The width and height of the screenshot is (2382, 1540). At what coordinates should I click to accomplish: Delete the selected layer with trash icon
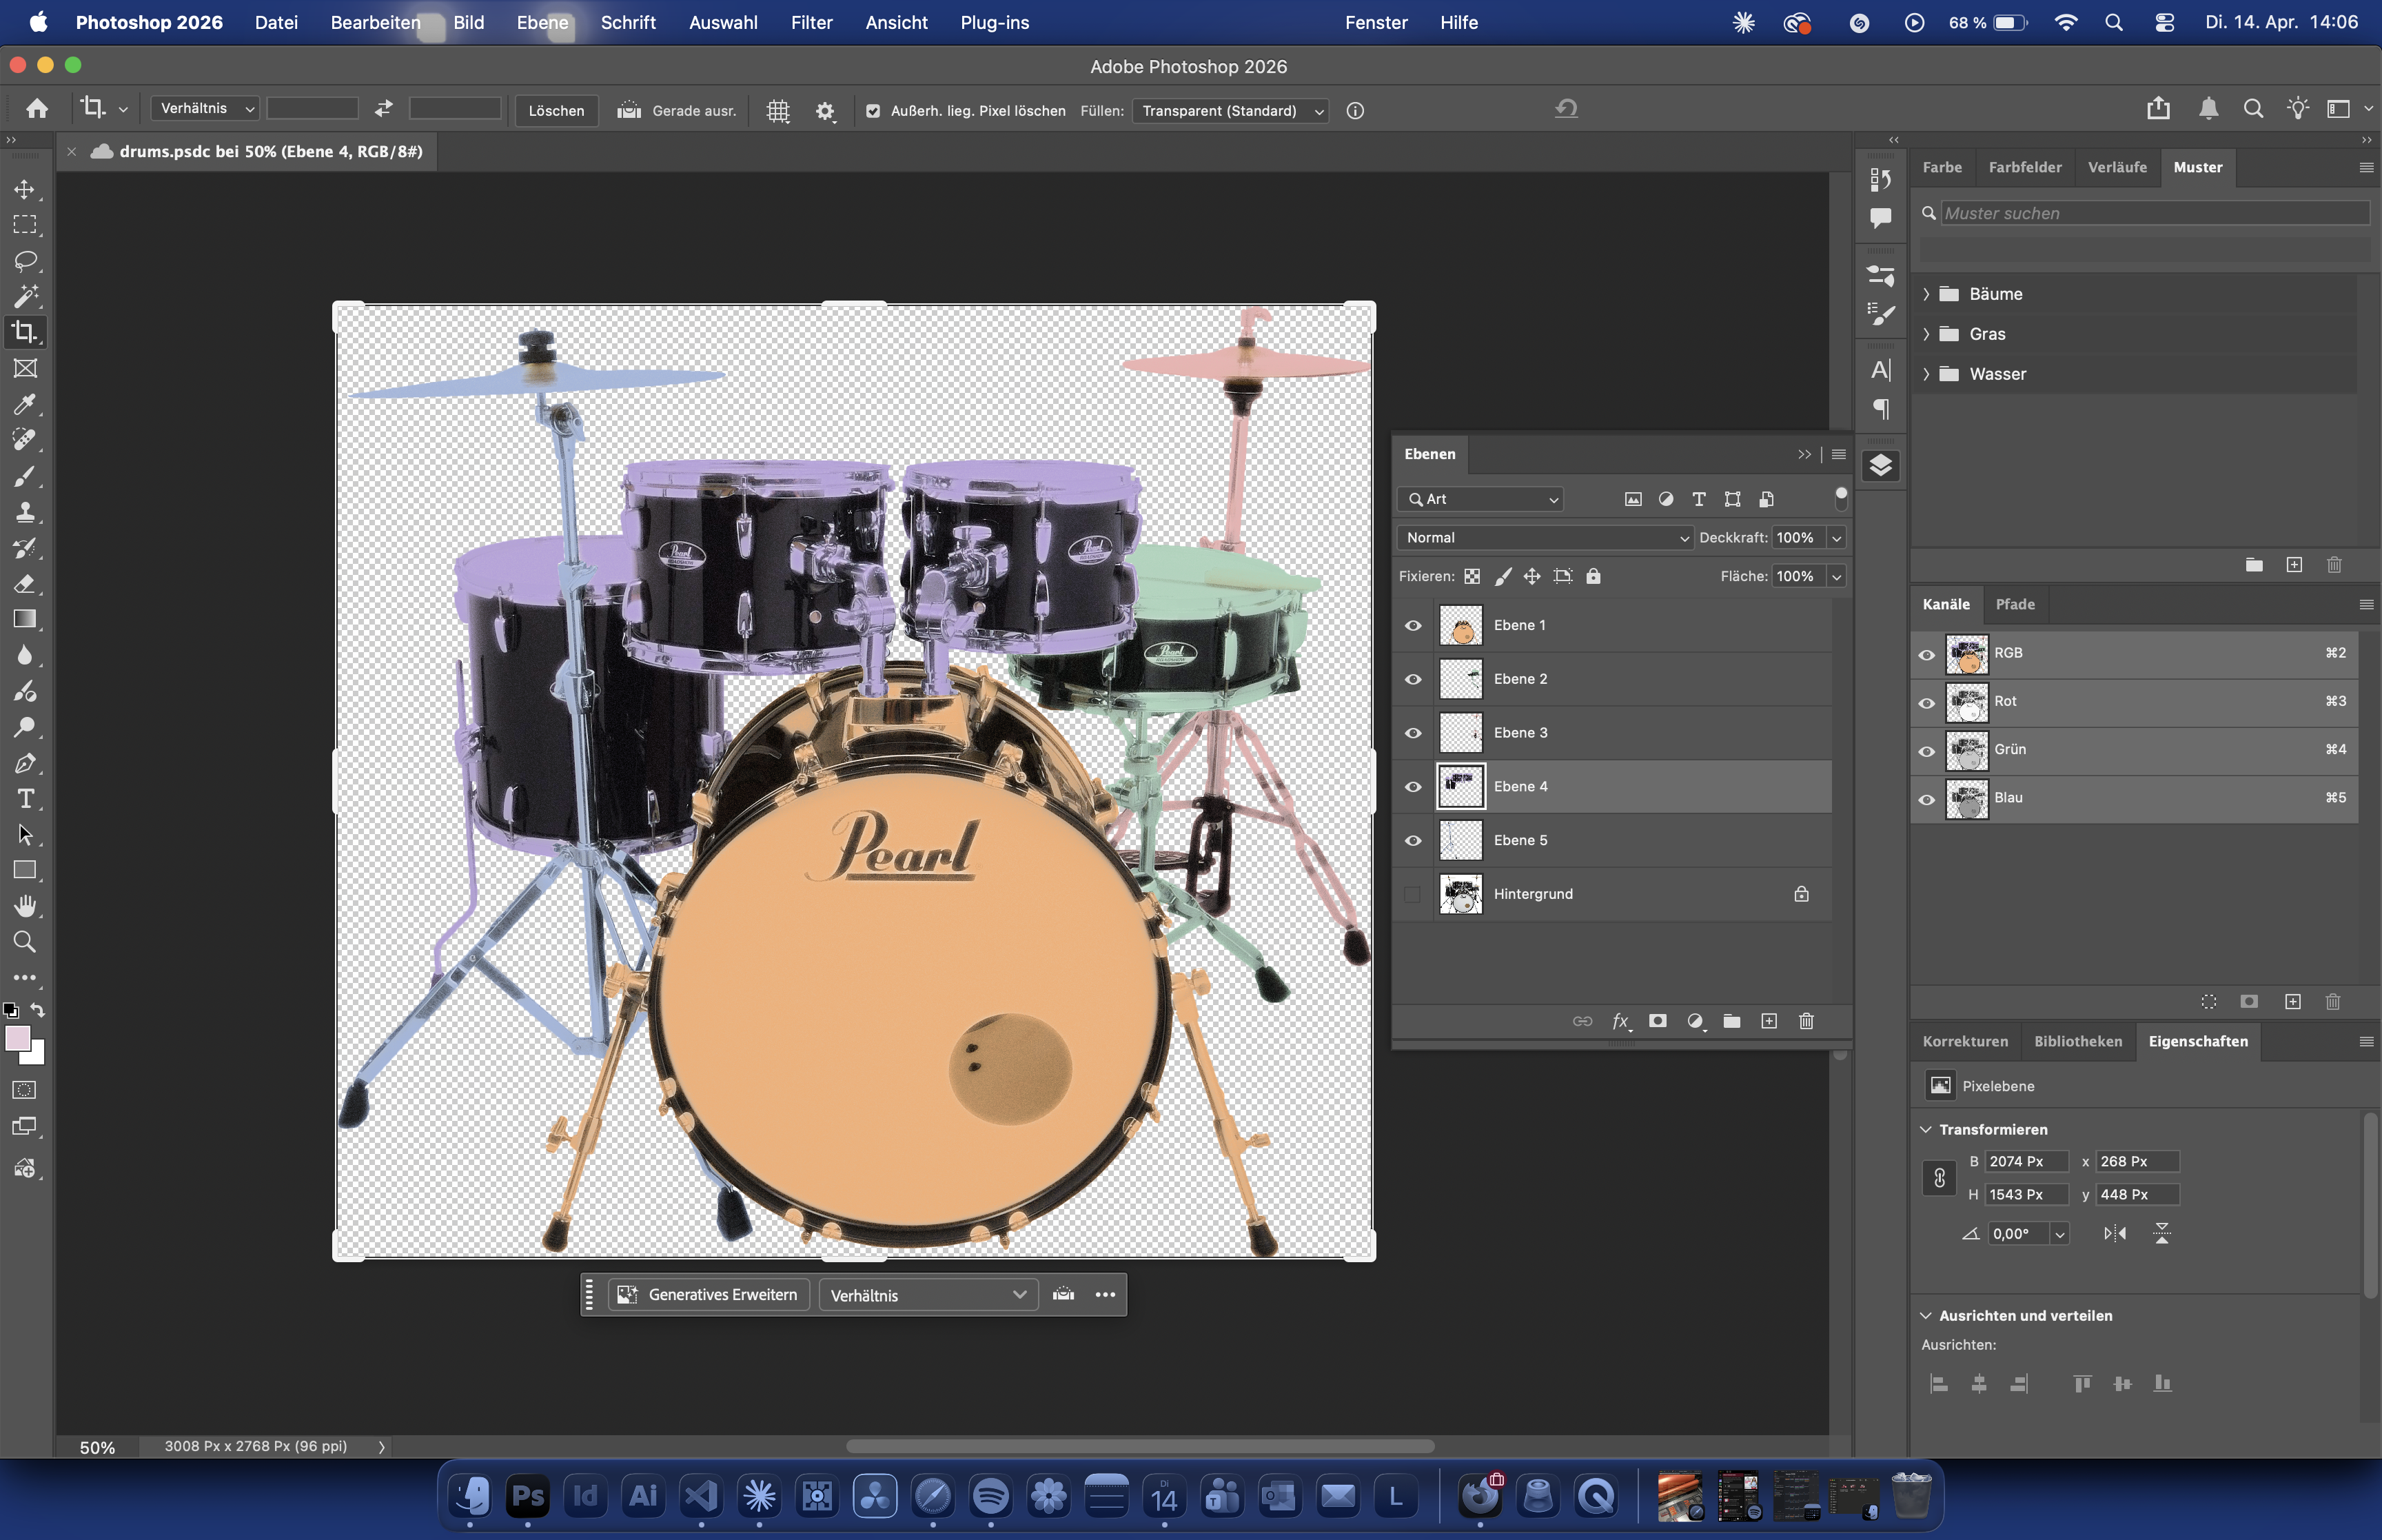(1806, 1021)
